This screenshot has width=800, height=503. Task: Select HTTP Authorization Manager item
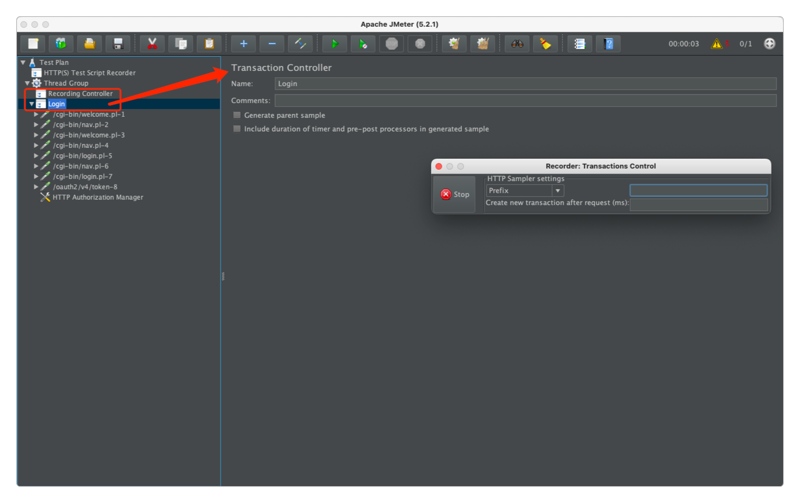coord(98,197)
